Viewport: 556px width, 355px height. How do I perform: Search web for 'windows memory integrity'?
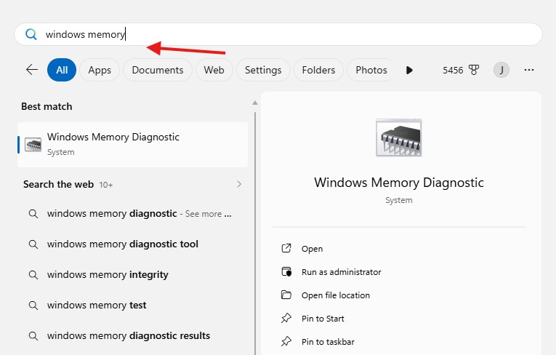[132, 275]
